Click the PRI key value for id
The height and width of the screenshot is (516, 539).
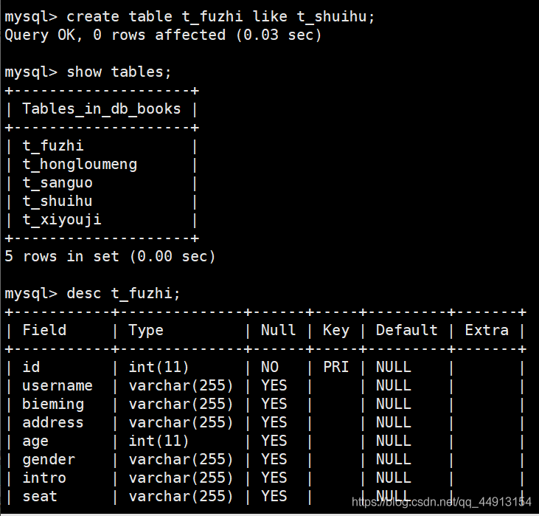click(335, 367)
